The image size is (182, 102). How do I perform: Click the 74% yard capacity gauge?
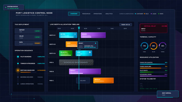pyautogui.click(x=144, y=46)
